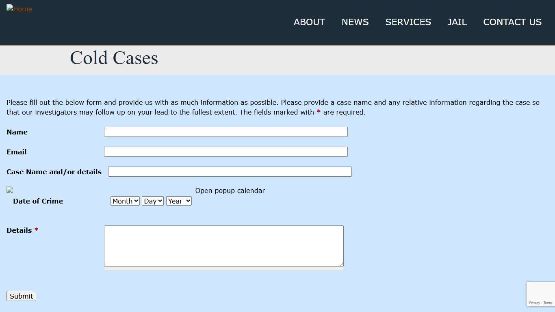Focus the Name text field

[x=225, y=132]
